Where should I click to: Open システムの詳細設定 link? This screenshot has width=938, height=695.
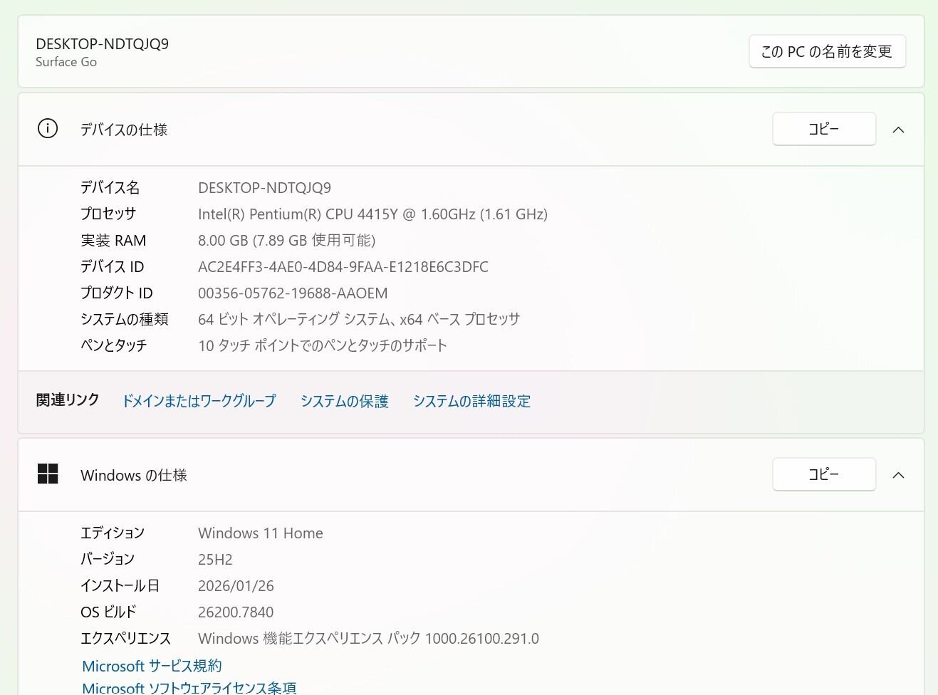(x=471, y=401)
